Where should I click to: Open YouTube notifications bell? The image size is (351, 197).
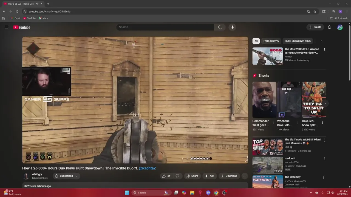click(x=329, y=27)
